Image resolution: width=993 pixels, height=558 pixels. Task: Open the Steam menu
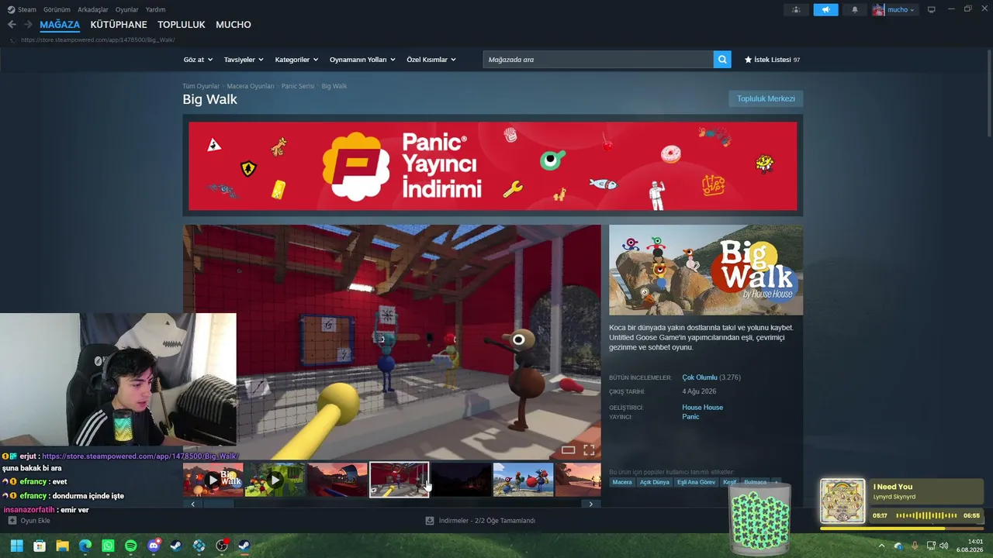coord(22,9)
